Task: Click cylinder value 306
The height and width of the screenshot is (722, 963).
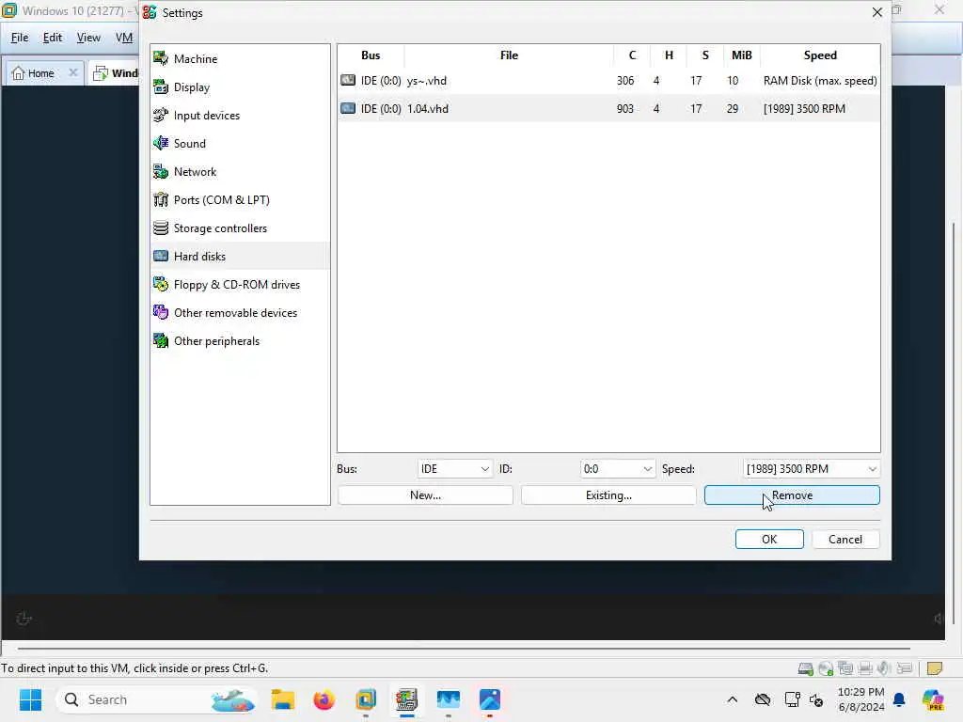Action: (x=625, y=81)
